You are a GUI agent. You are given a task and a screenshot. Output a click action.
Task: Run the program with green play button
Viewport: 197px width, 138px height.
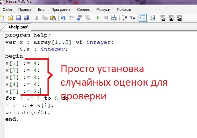pyautogui.click(x=98, y=18)
